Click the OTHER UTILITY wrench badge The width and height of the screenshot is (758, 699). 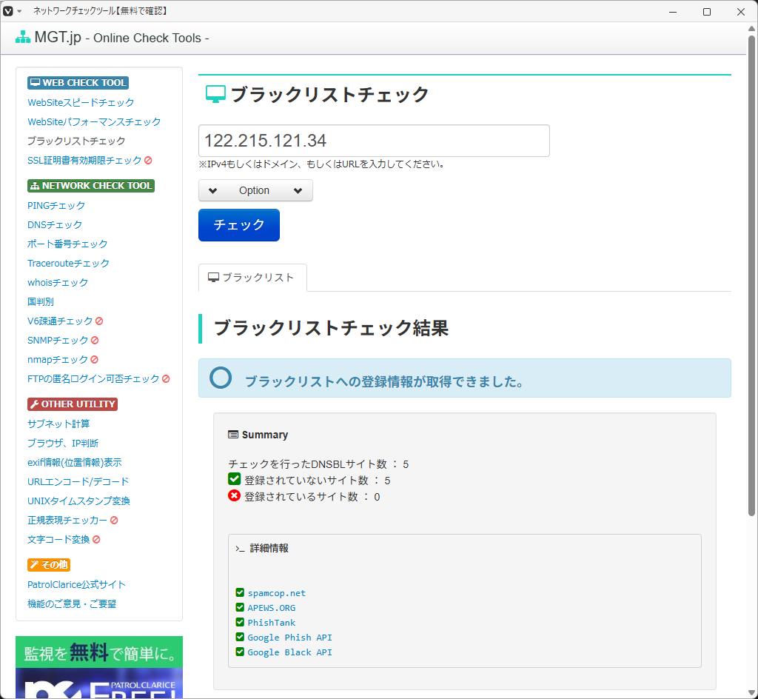click(73, 404)
